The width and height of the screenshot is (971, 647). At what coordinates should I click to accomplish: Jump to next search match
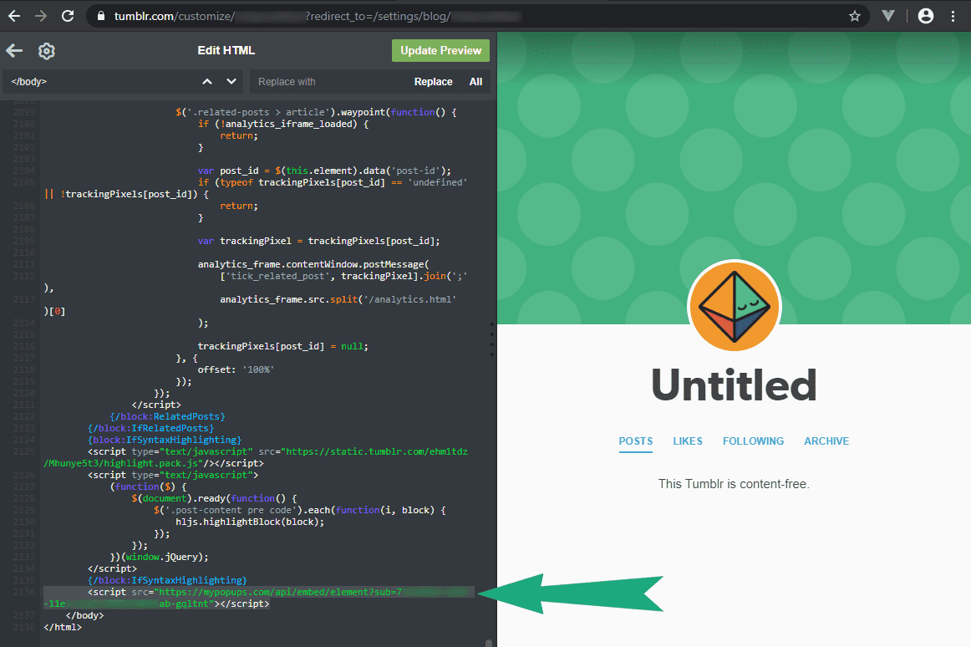click(231, 82)
